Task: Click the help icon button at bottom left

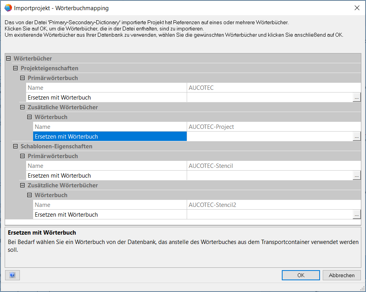Action: [12, 275]
